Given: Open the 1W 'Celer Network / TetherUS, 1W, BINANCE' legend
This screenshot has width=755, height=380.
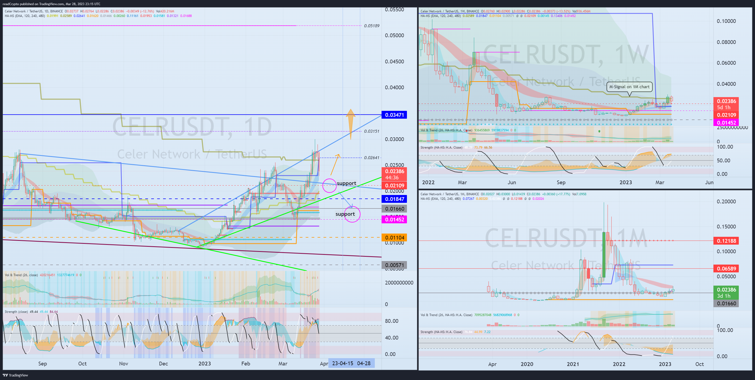Looking at the screenshot, I should 450,11.
